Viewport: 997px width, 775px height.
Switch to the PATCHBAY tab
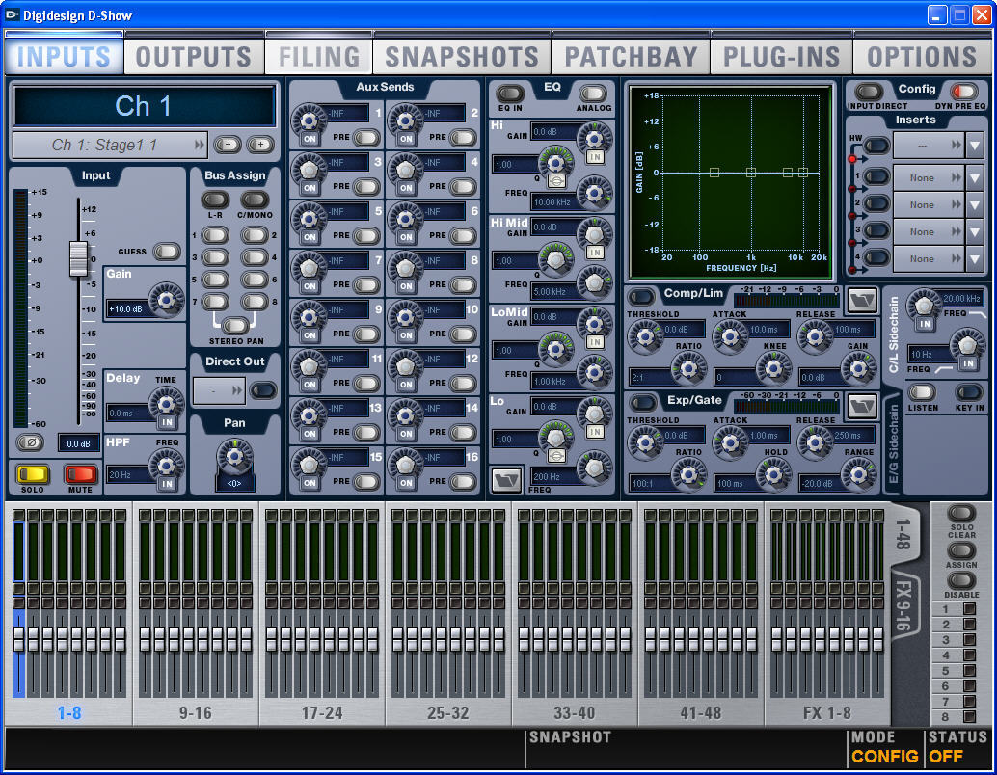coord(631,57)
